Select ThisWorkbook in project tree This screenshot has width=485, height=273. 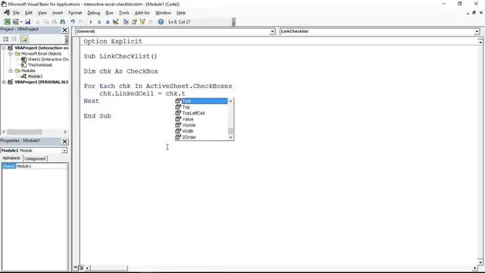tap(40, 65)
